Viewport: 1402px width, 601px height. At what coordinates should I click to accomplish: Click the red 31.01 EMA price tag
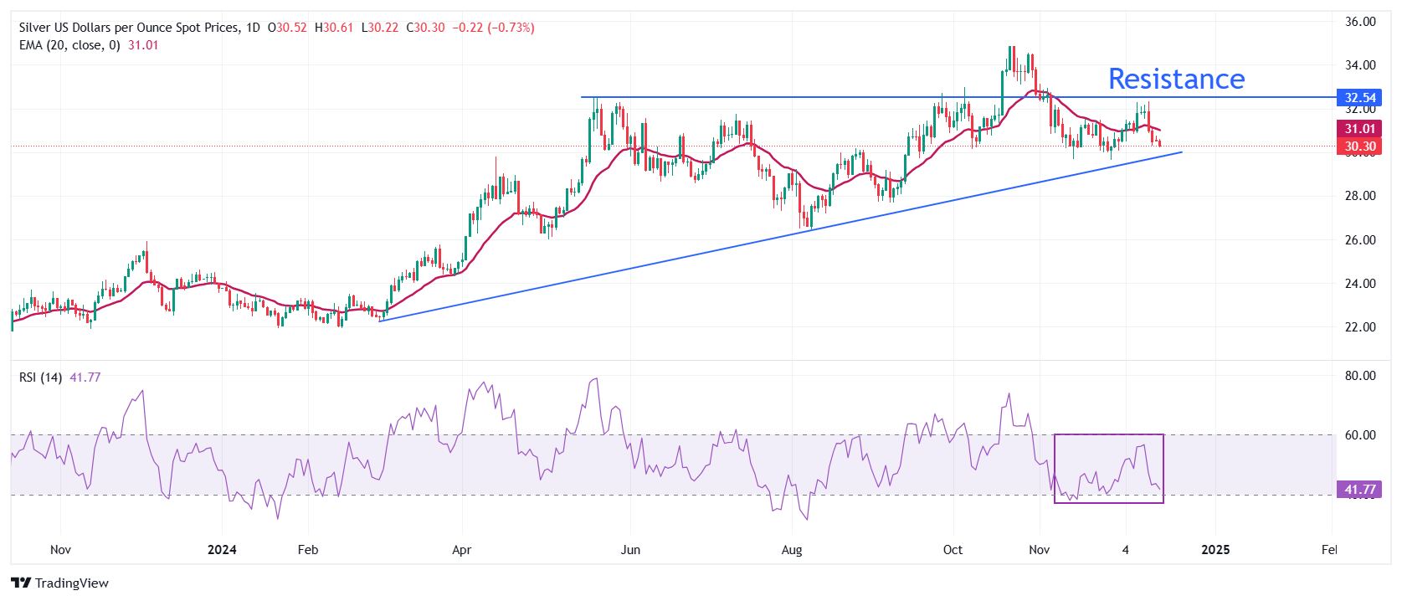point(1359,129)
